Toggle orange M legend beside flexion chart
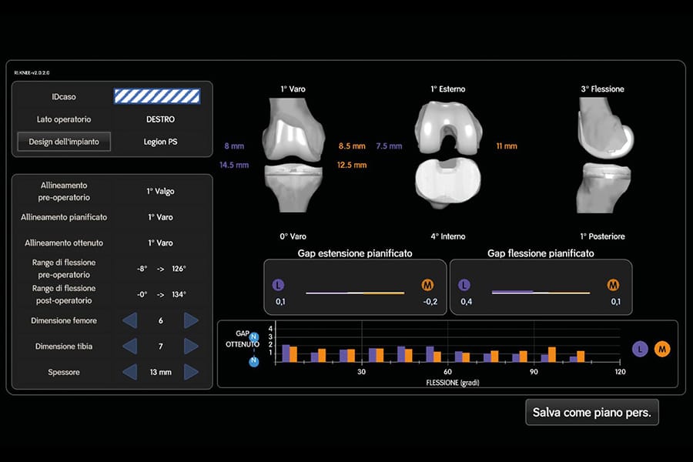 [661, 350]
